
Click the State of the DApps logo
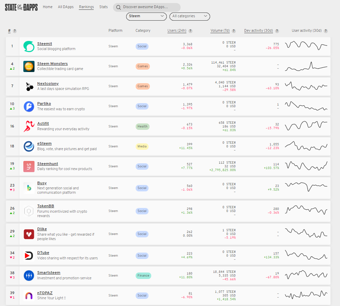21,7
